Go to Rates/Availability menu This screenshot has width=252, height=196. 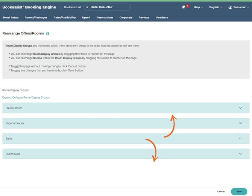65,18
